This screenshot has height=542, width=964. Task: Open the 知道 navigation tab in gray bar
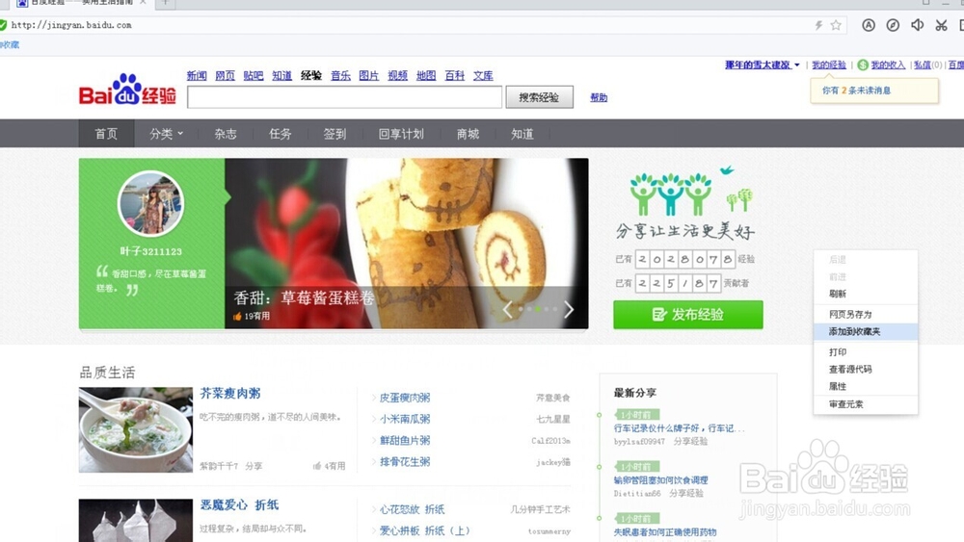(x=522, y=134)
